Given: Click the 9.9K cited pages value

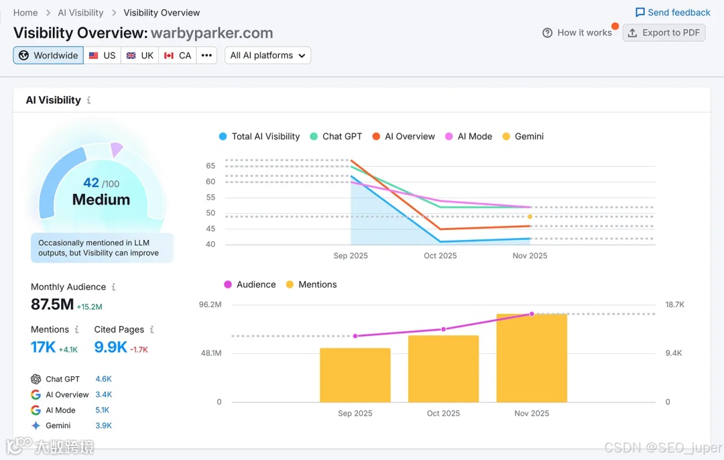Looking at the screenshot, I should click(x=111, y=347).
